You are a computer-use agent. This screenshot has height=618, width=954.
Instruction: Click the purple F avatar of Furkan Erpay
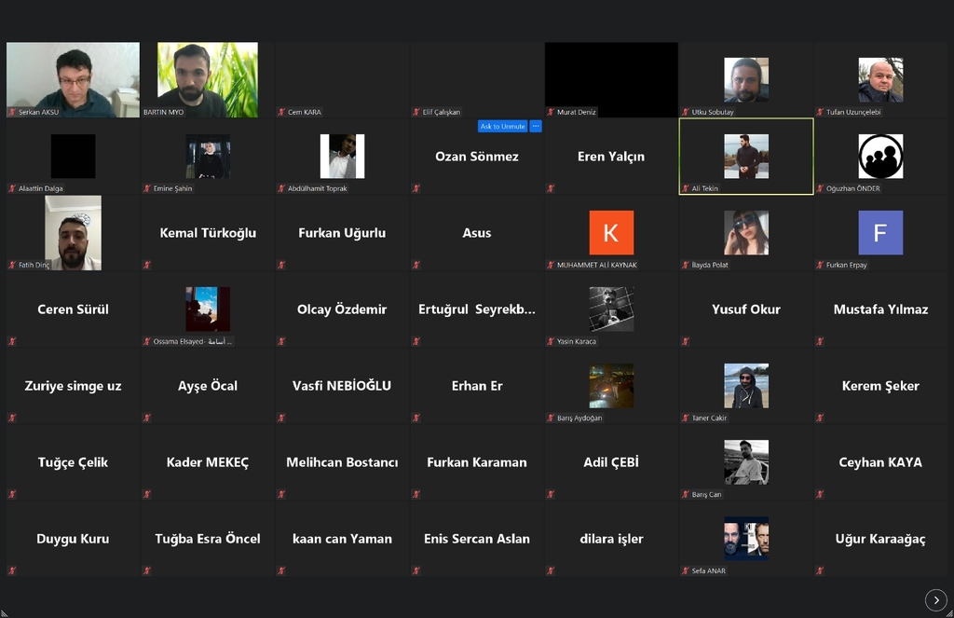[x=880, y=233]
